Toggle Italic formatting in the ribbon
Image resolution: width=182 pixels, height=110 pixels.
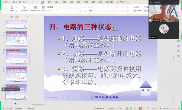[x=61, y=11]
